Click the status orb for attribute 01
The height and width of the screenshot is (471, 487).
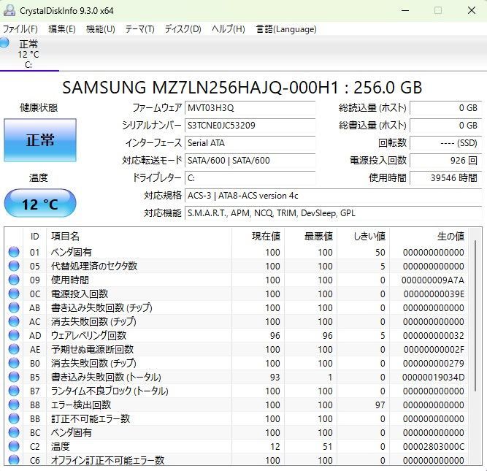tap(14, 252)
